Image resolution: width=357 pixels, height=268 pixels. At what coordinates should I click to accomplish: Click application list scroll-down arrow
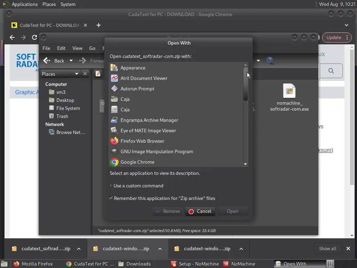[245, 164]
